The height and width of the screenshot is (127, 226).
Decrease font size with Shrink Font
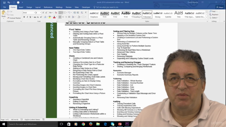(46, 13)
